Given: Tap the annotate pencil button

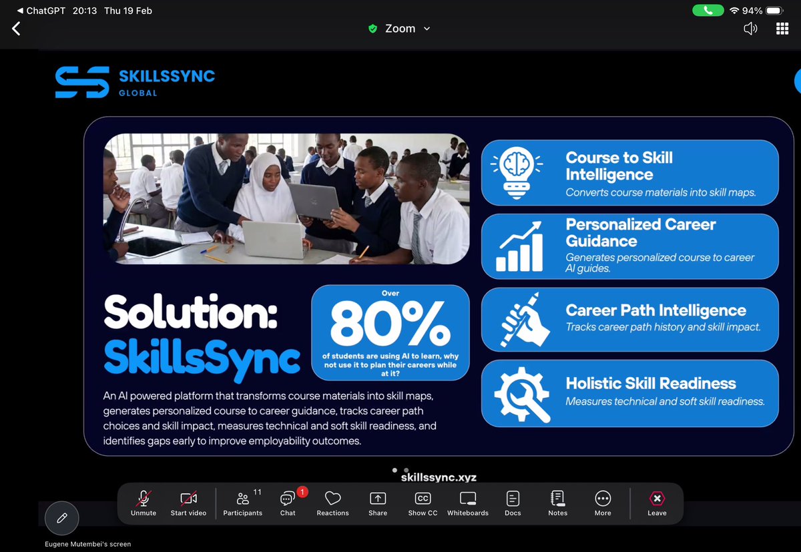Looking at the screenshot, I should click(x=62, y=517).
